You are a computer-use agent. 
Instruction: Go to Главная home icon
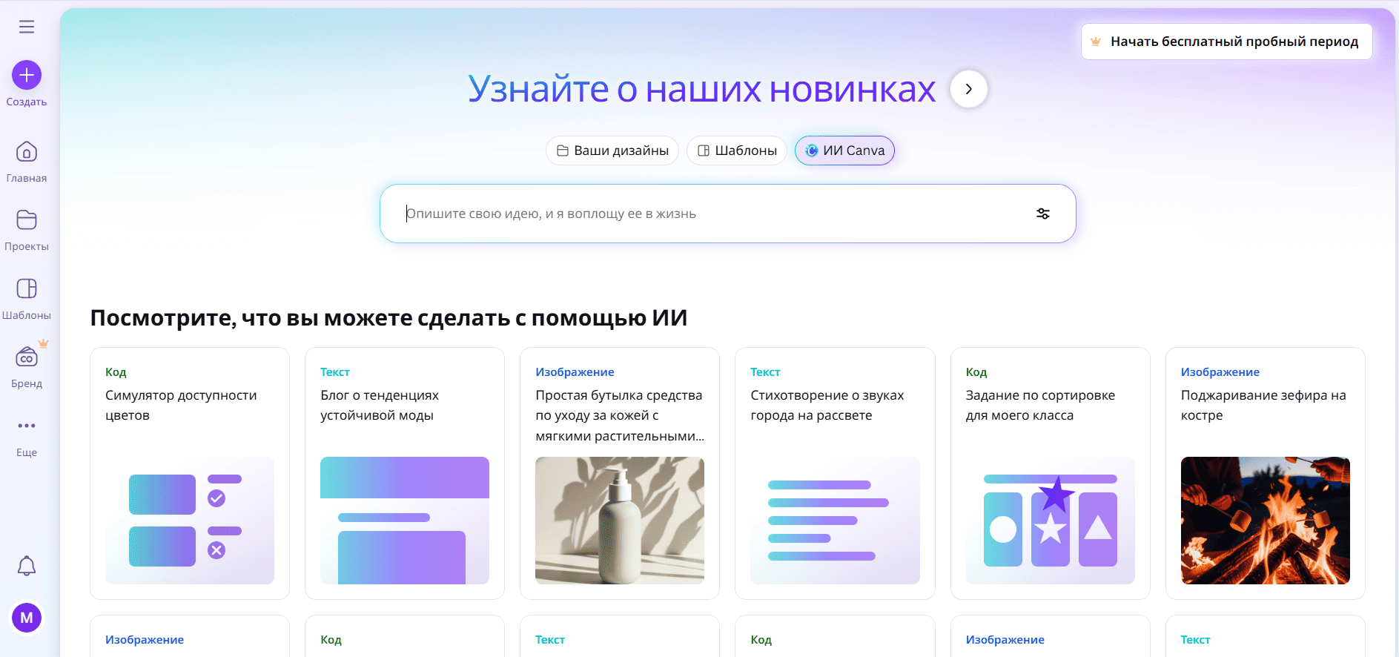coord(27,152)
